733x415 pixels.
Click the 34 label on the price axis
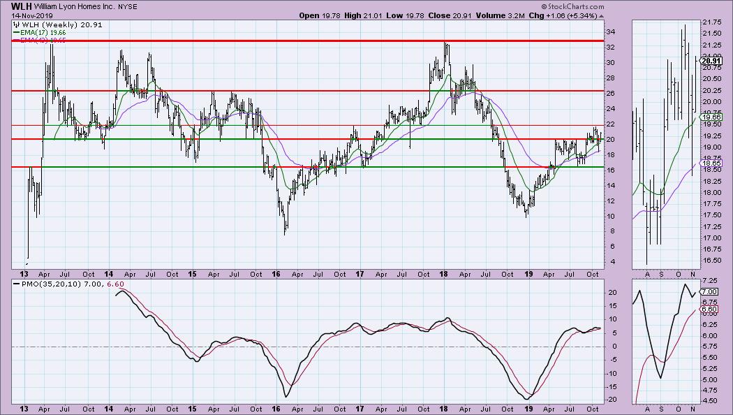611,32
